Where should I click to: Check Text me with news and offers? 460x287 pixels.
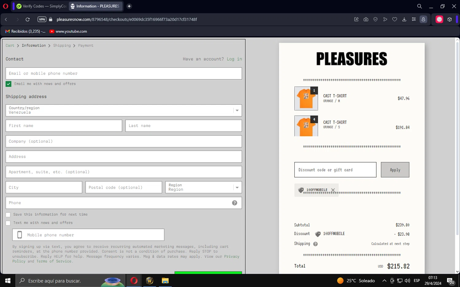coord(8,223)
